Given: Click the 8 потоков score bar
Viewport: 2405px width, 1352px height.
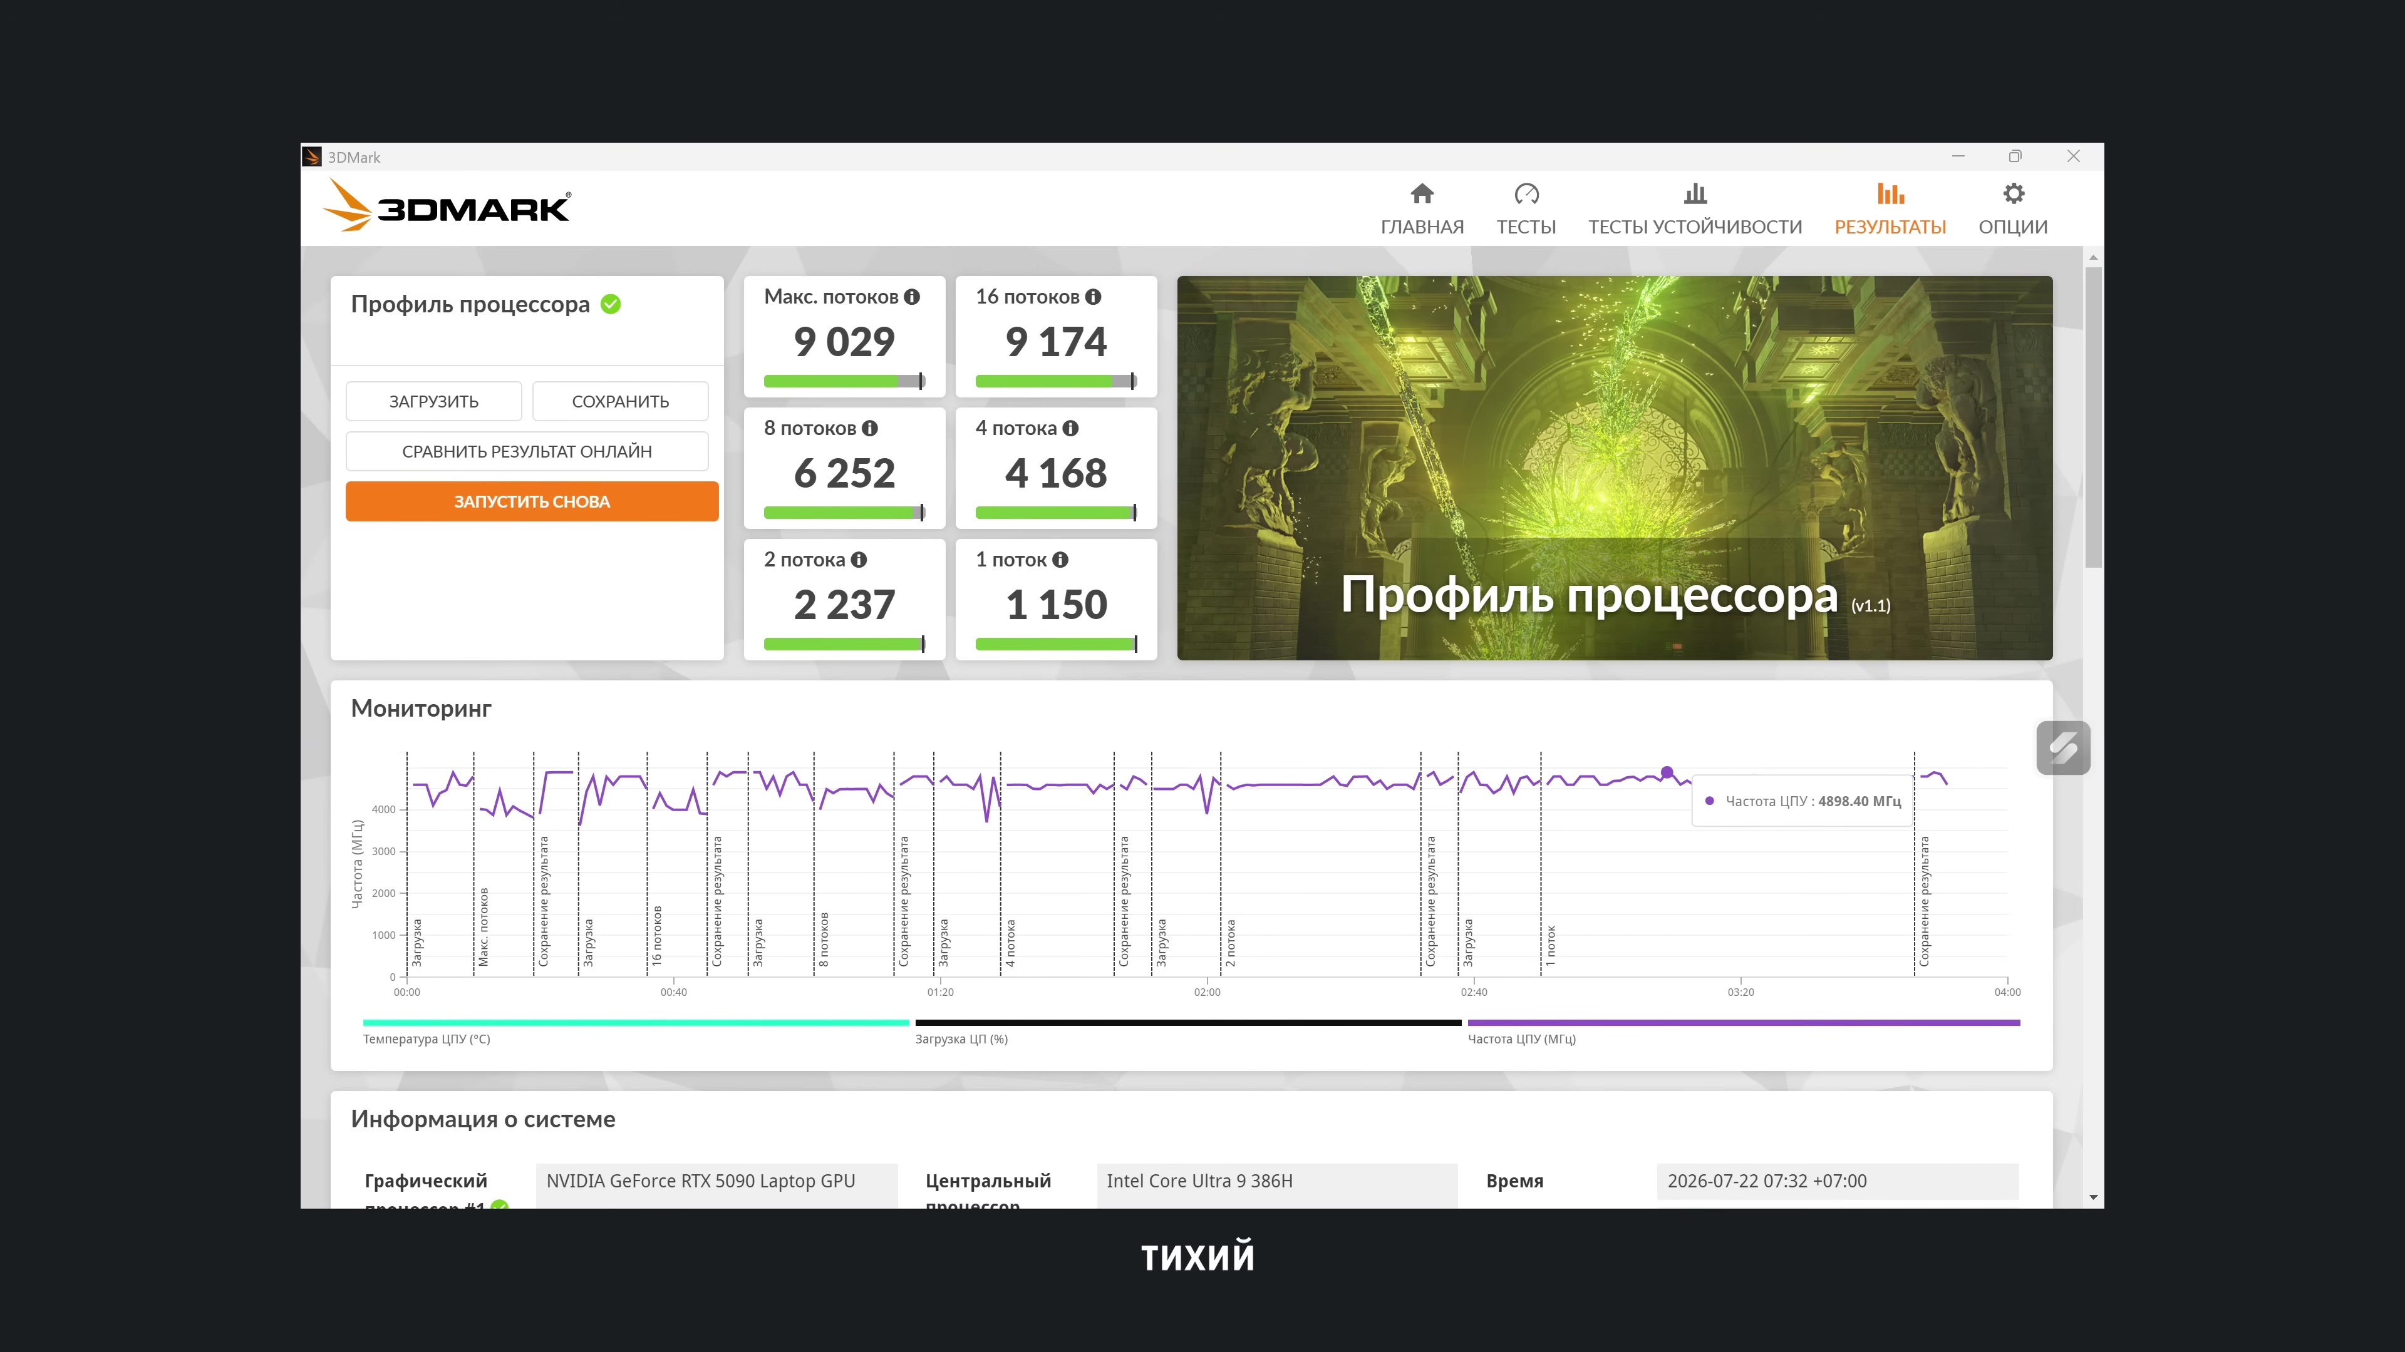Looking at the screenshot, I should click(x=845, y=512).
